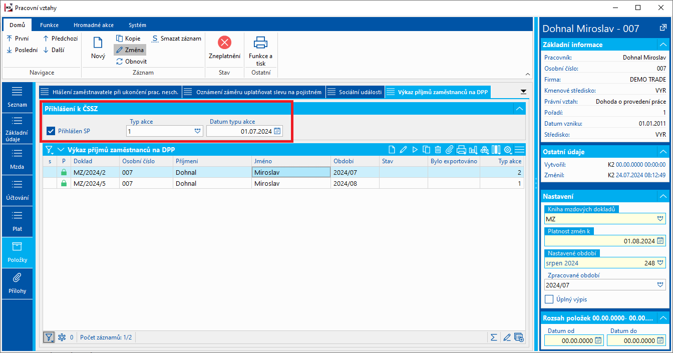Click Nový new record icon

(98, 43)
